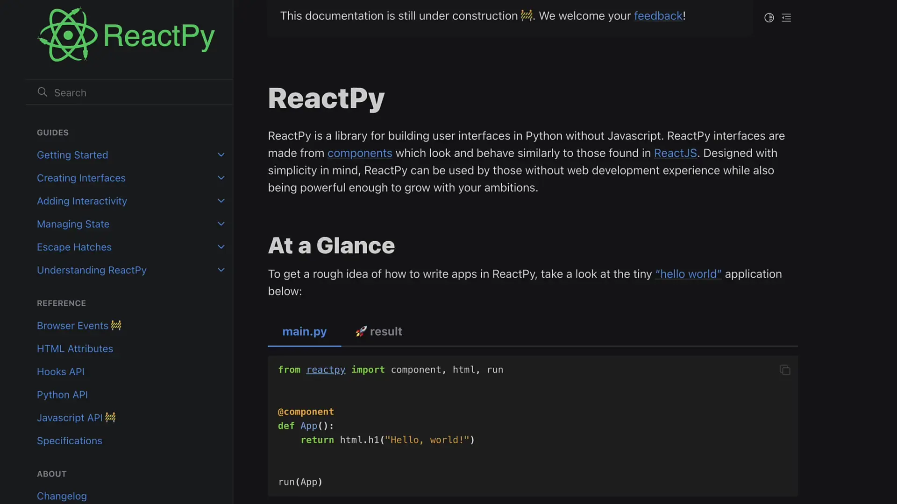Follow the ReactJS link
The width and height of the screenshot is (897, 504).
675,153
